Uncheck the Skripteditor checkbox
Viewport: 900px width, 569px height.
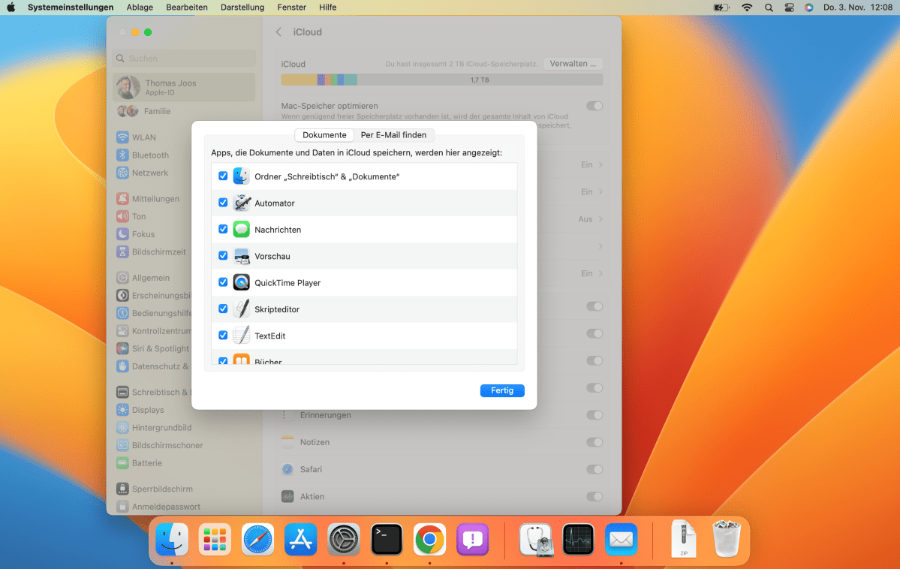223,309
